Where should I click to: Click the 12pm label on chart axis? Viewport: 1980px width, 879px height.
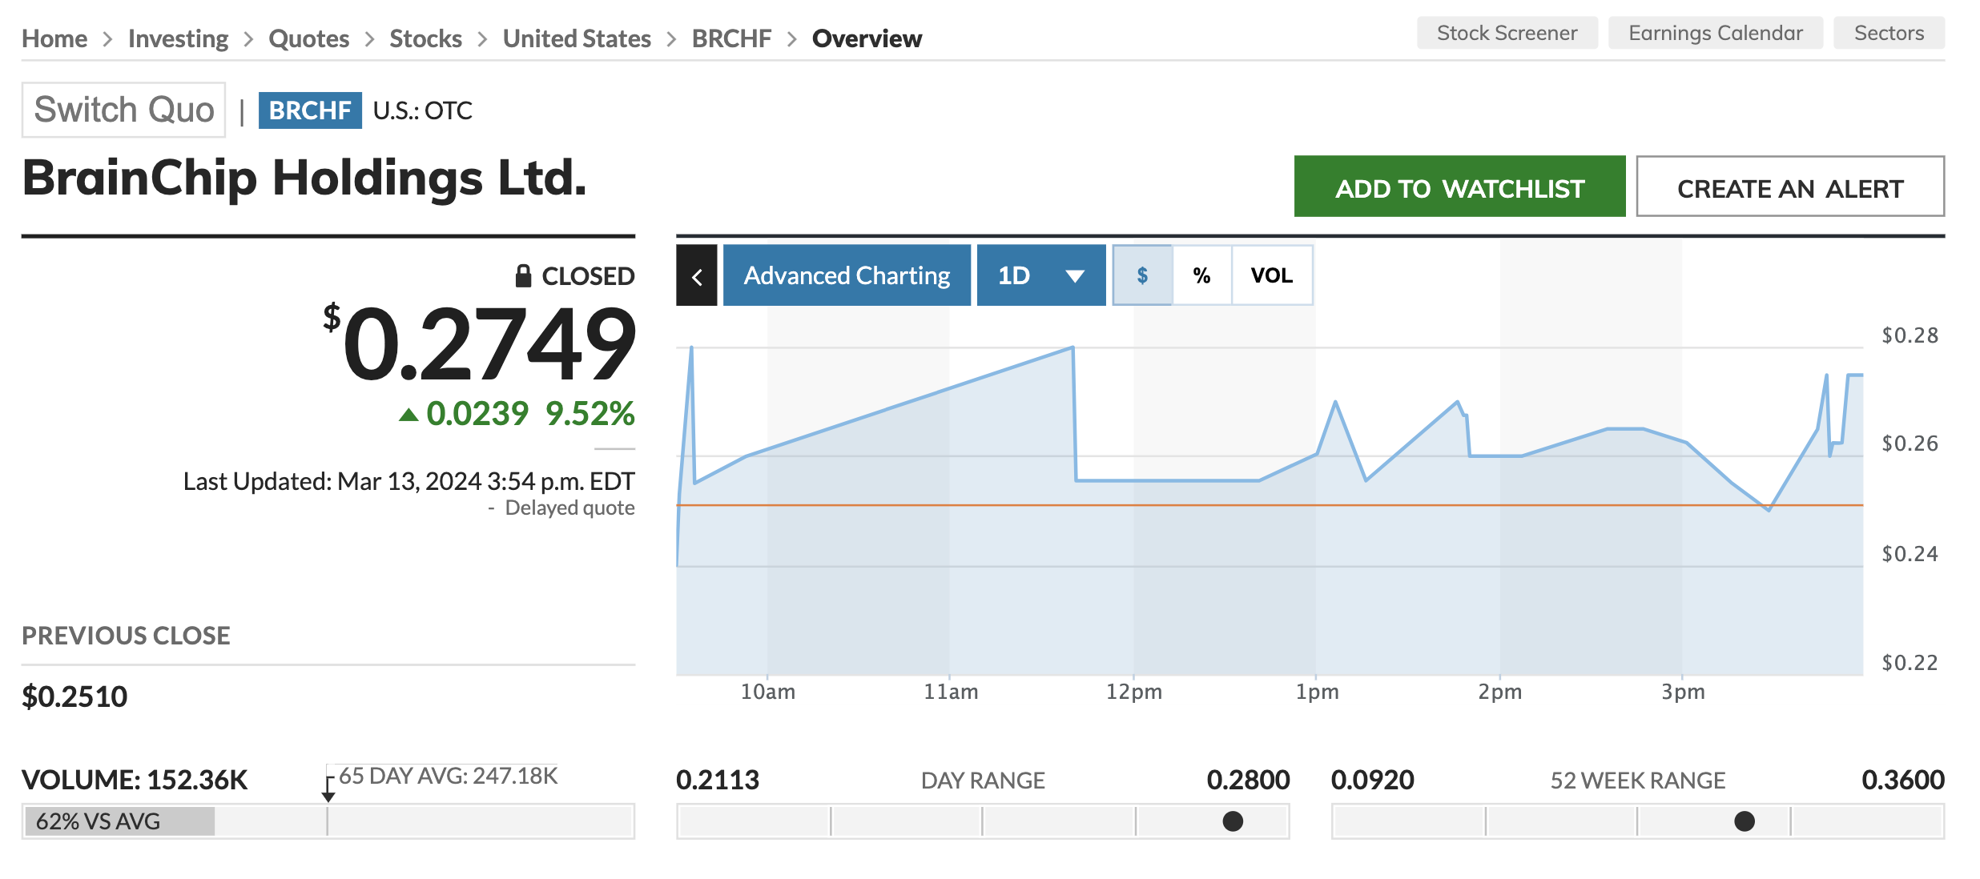point(1133,692)
